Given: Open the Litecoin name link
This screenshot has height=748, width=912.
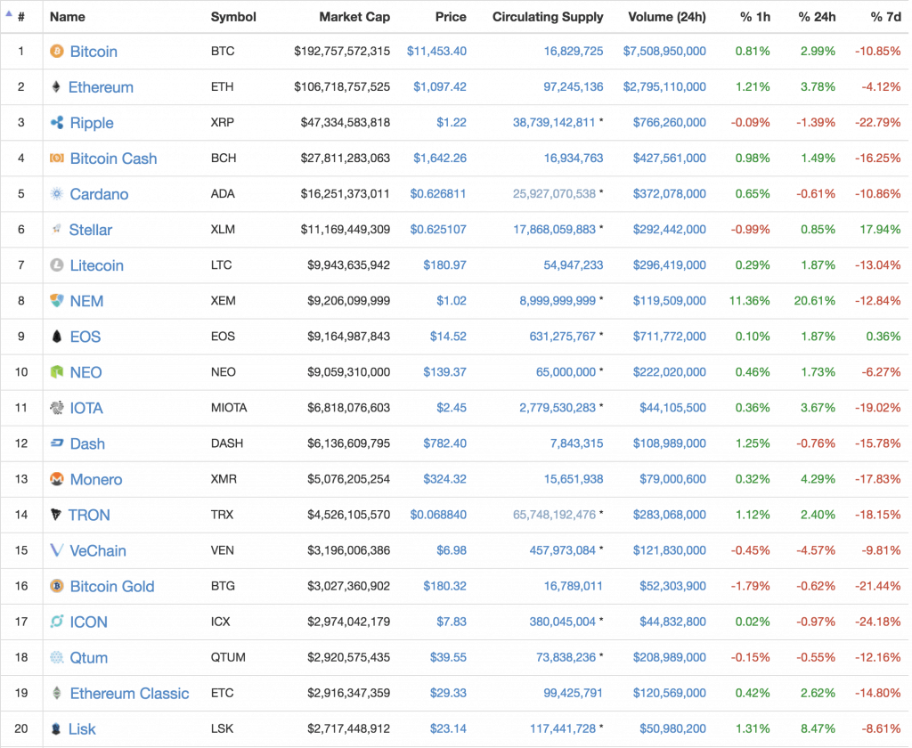Looking at the screenshot, I should (96, 265).
